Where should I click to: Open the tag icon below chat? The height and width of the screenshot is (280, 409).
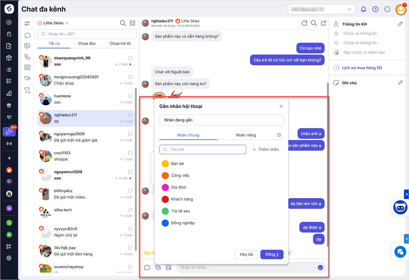158,268
